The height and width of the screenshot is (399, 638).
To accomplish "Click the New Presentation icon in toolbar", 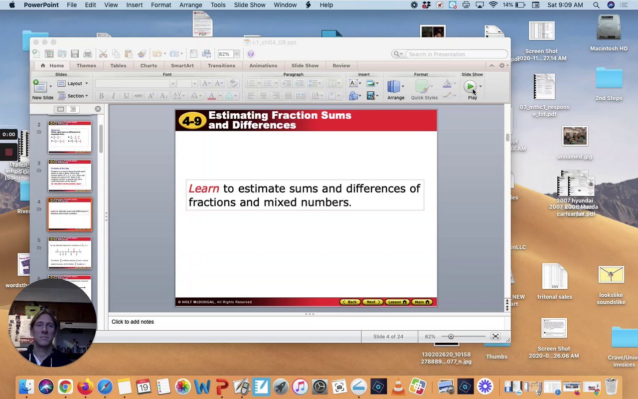I will pyautogui.click(x=36, y=54).
